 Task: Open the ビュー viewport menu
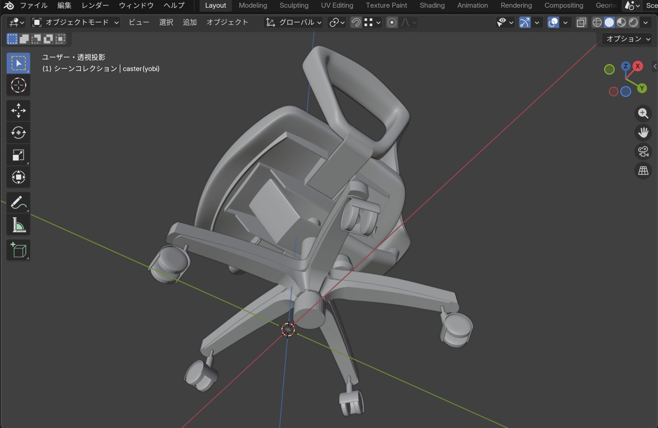pos(139,23)
